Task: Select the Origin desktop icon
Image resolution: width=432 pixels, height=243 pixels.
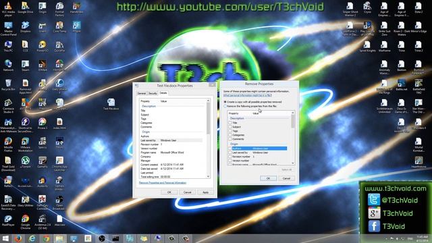Action: pyautogui.click(x=43, y=7)
